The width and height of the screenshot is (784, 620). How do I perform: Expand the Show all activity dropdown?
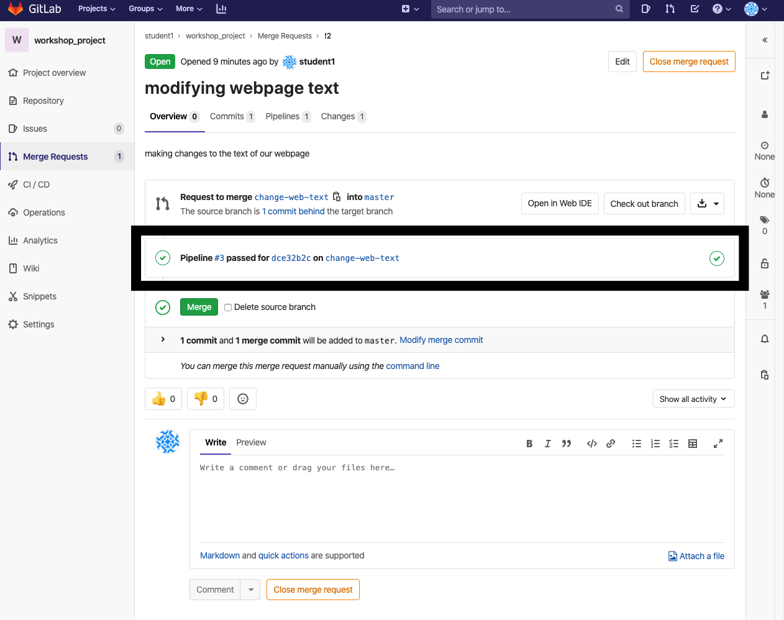[693, 399]
